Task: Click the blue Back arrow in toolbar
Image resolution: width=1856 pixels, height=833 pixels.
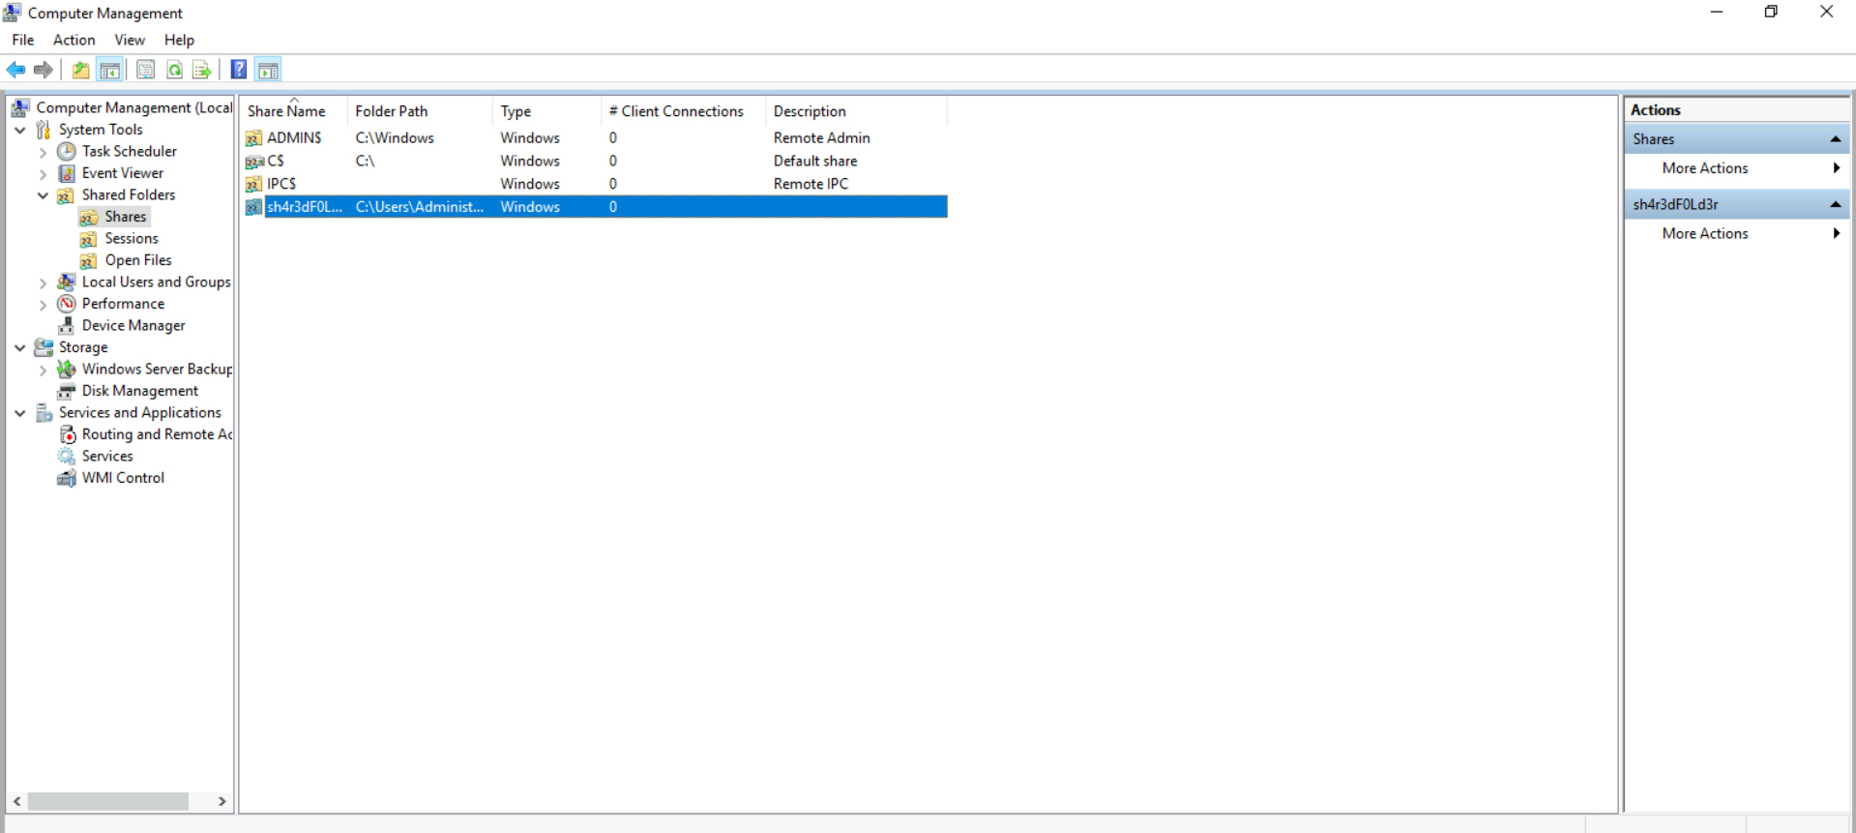Action: coord(15,70)
